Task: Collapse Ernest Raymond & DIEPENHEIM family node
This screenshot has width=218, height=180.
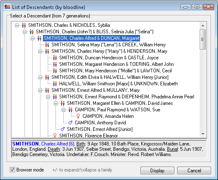Action: 48,97
